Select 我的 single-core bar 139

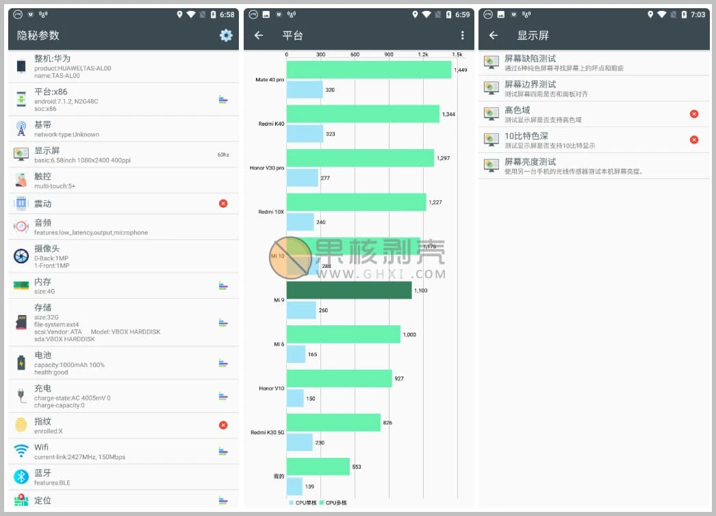tap(294, 487)
